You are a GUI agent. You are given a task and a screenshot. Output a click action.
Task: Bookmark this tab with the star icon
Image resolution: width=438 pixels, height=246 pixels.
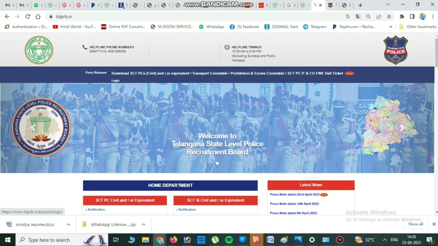click(x=389, y=16)
